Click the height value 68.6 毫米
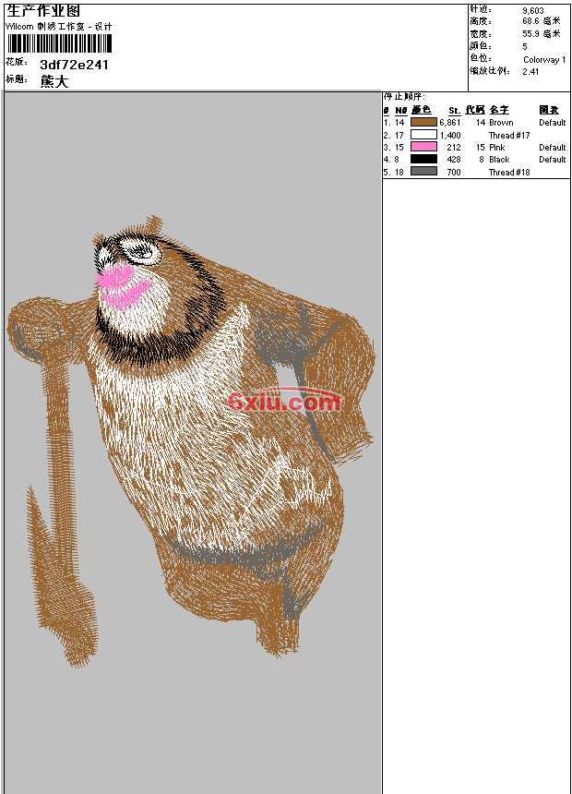 point(542,21)
